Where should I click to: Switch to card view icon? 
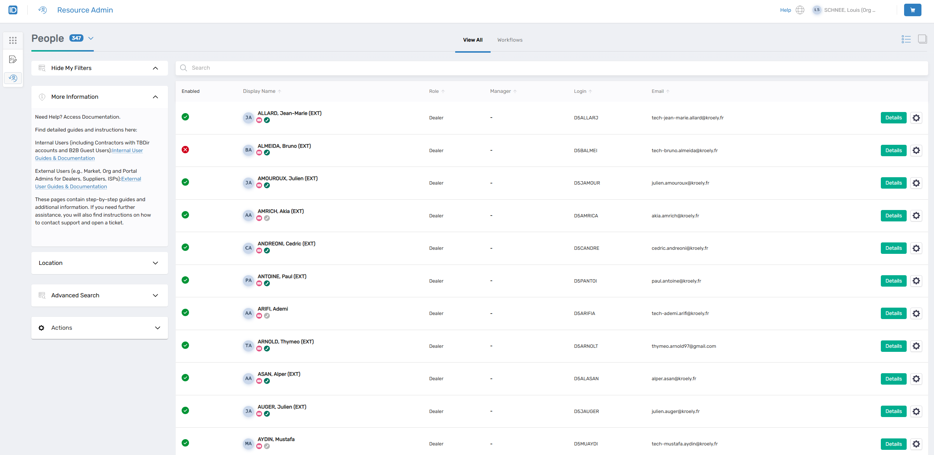922,39
